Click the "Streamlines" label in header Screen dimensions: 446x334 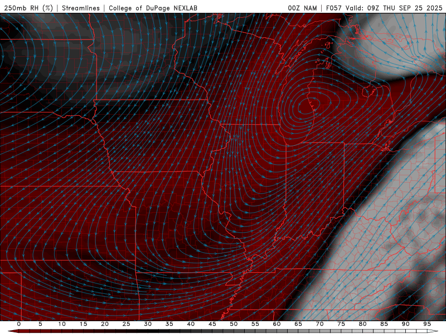coord(81,8)
